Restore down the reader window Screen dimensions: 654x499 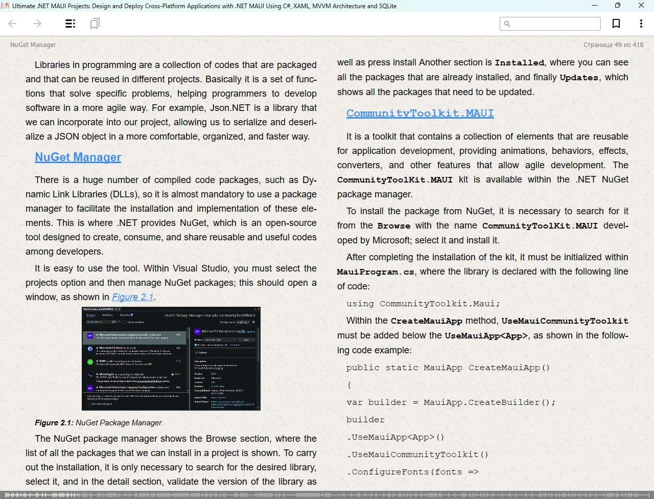[x=618, y=6]
